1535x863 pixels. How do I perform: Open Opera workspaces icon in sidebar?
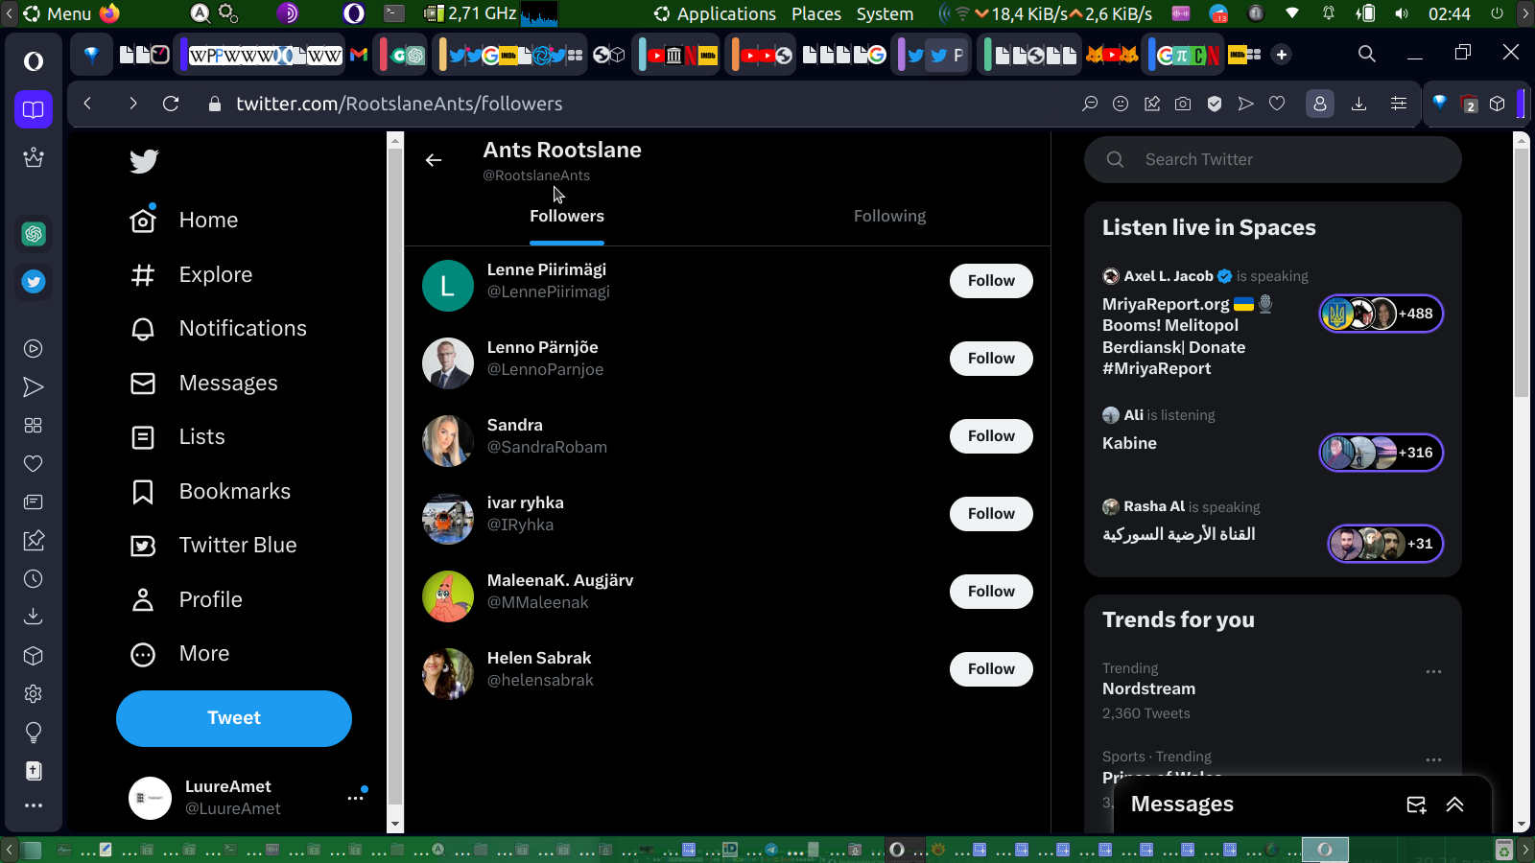tap(34, 109)
